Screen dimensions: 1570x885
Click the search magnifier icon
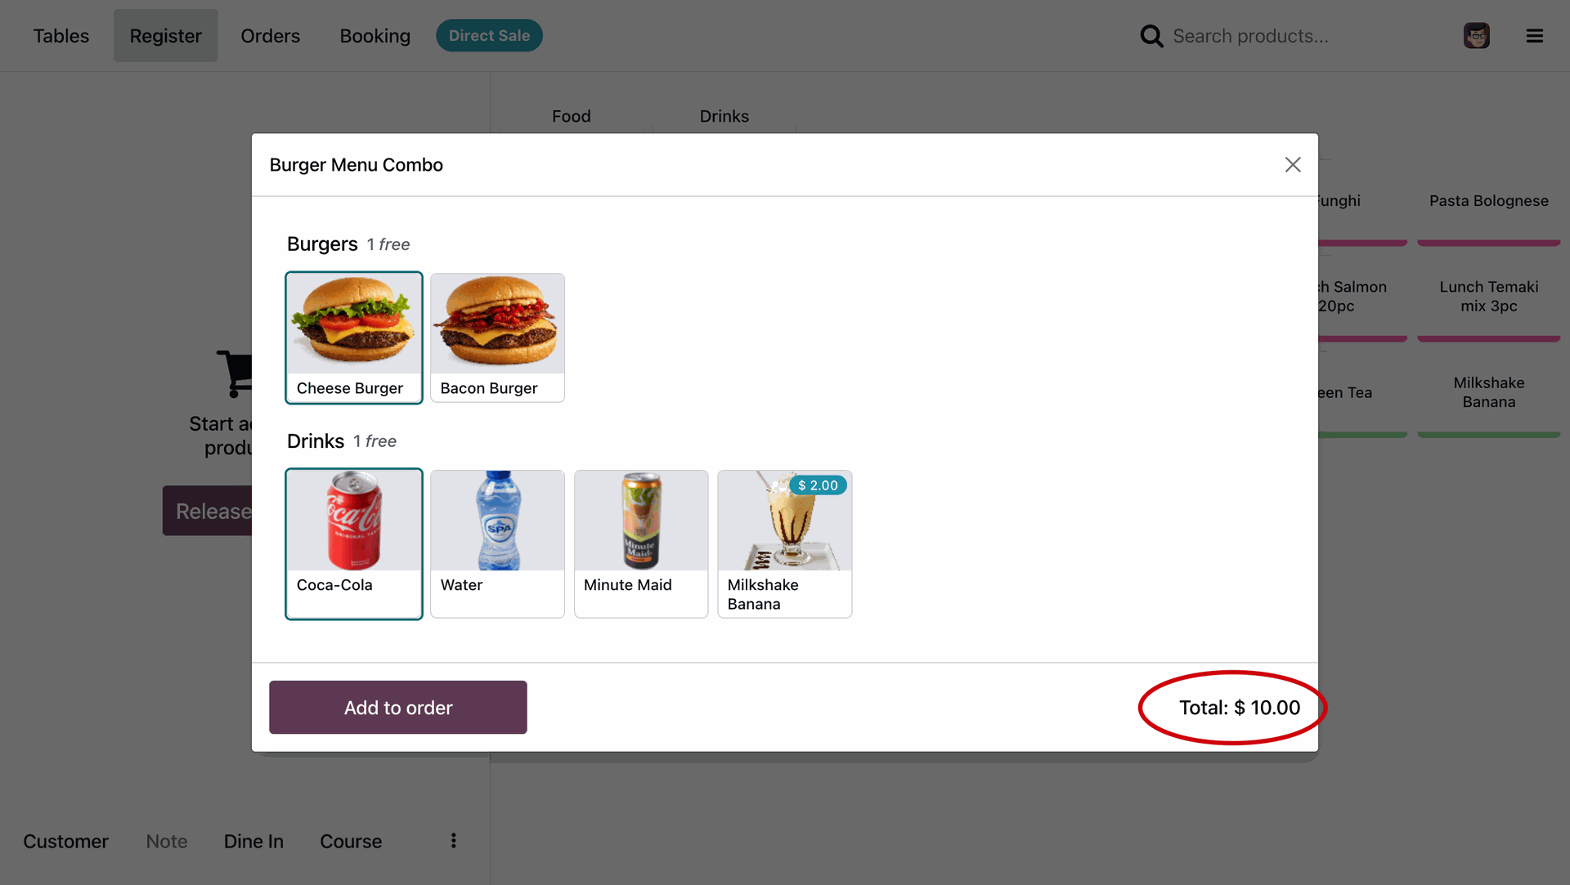tap(1151, 36)
